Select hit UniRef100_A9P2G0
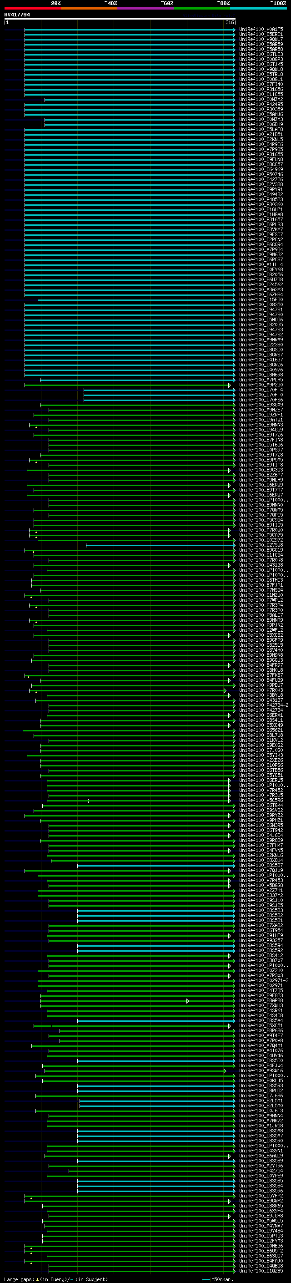 click(x=261, y=385)
